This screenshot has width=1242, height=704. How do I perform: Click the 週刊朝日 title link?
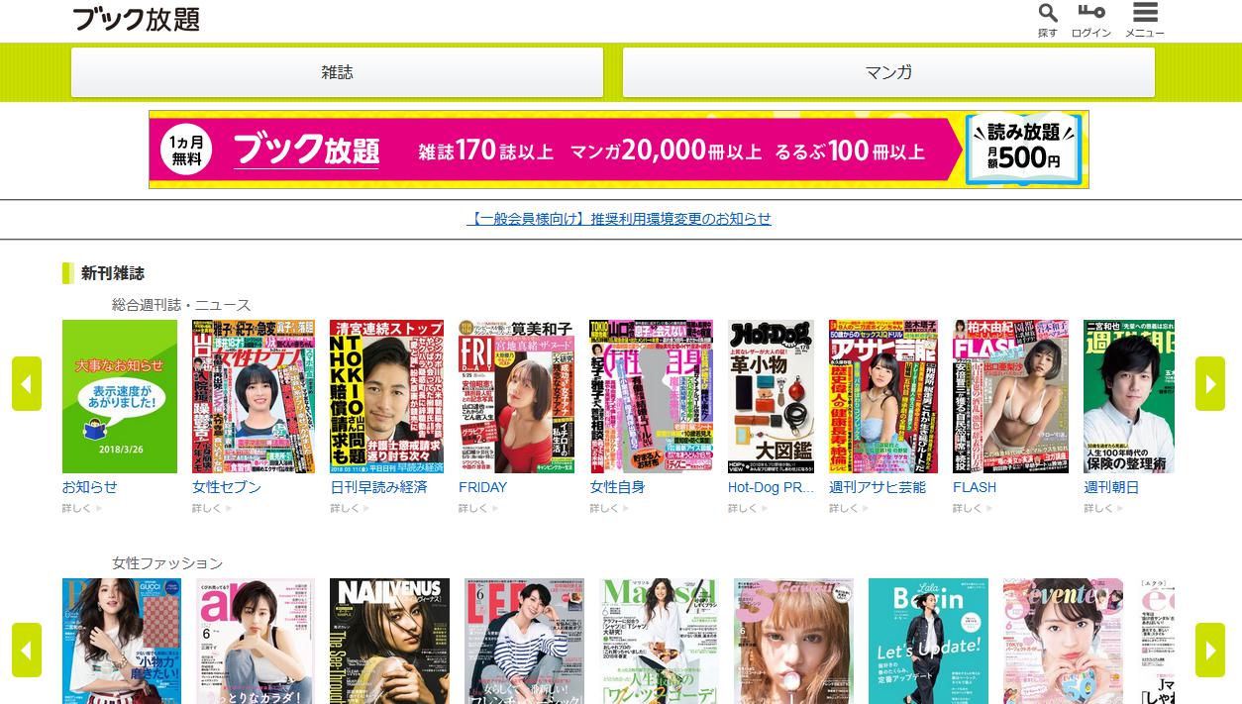1111,487
